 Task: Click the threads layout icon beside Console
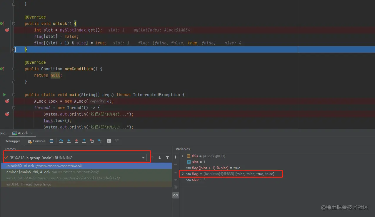click(x=51, y=141)
